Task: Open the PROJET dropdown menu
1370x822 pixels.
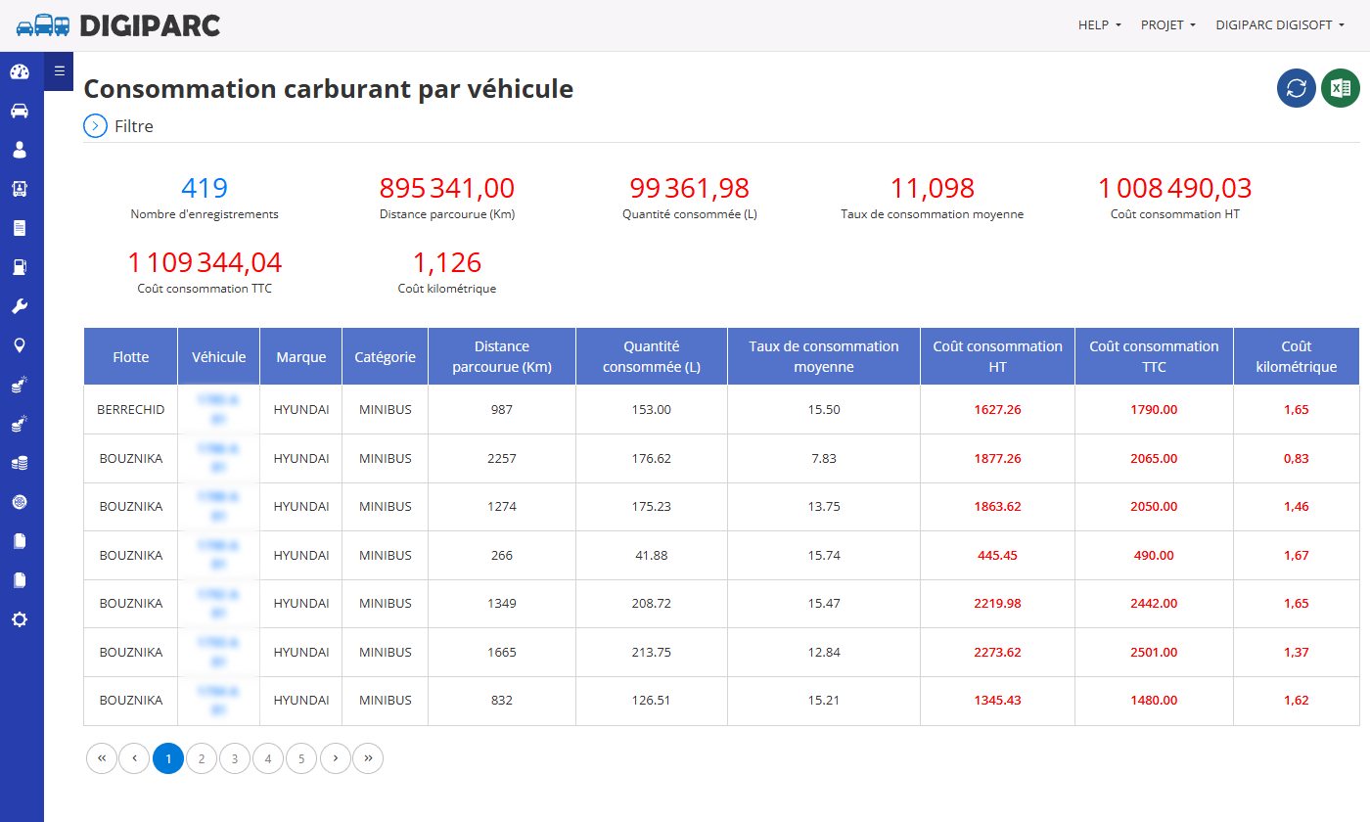Action: point(1168,25)
